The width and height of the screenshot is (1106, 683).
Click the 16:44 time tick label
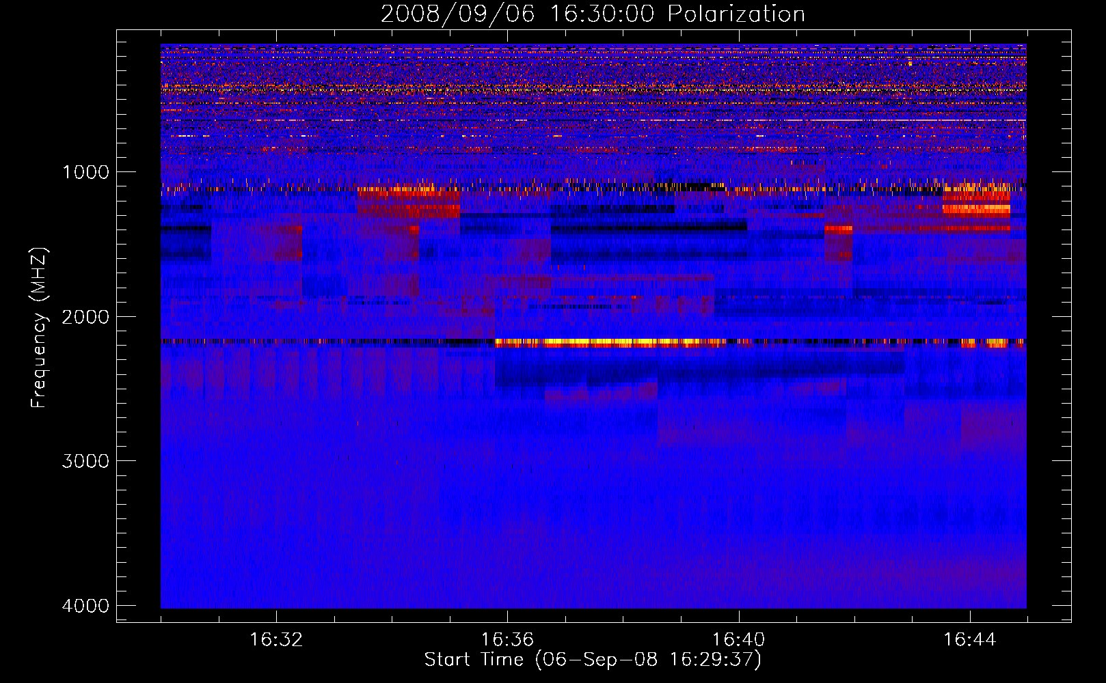coord(970,640)
